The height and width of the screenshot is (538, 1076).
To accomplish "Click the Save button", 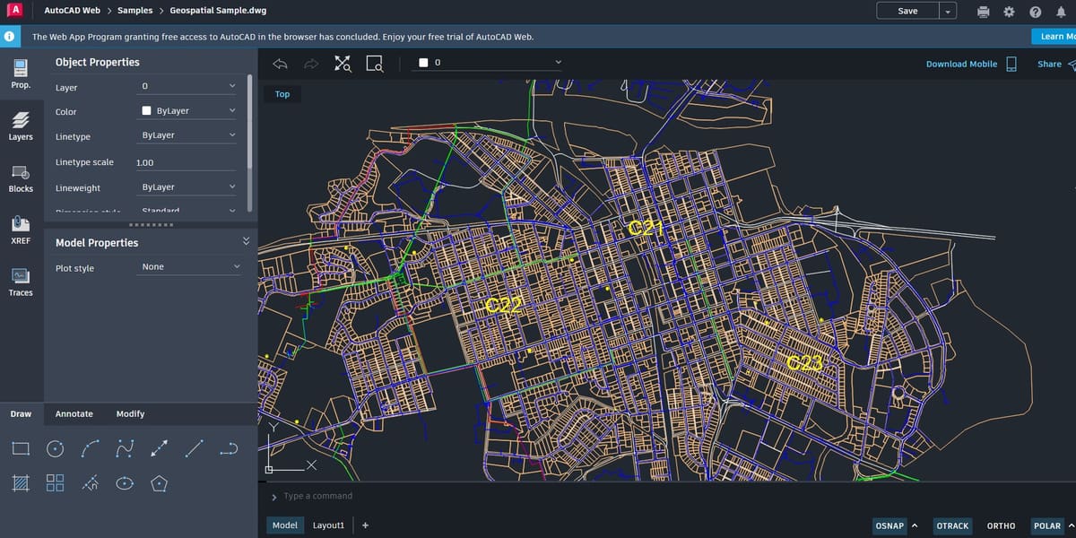I will 907,12.
